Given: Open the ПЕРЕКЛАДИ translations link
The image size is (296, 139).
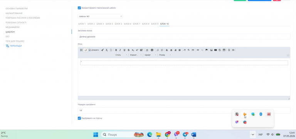Looking at the screenshot, I should (13, 46).
